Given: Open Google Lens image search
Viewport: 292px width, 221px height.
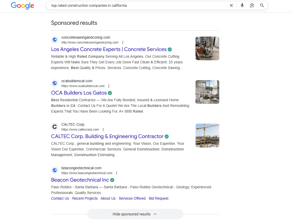Looking at the screenshot, I should (x=252, y=5).
